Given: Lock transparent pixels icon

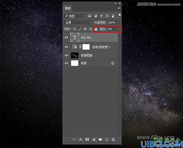Looking at the screenshot, I should (75, 29).
